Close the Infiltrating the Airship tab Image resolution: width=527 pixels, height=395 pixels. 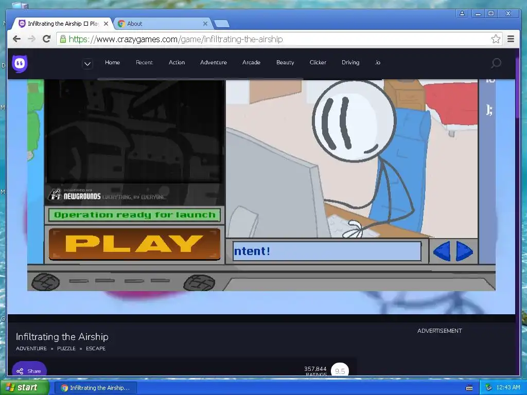click(x=106, y=24)
